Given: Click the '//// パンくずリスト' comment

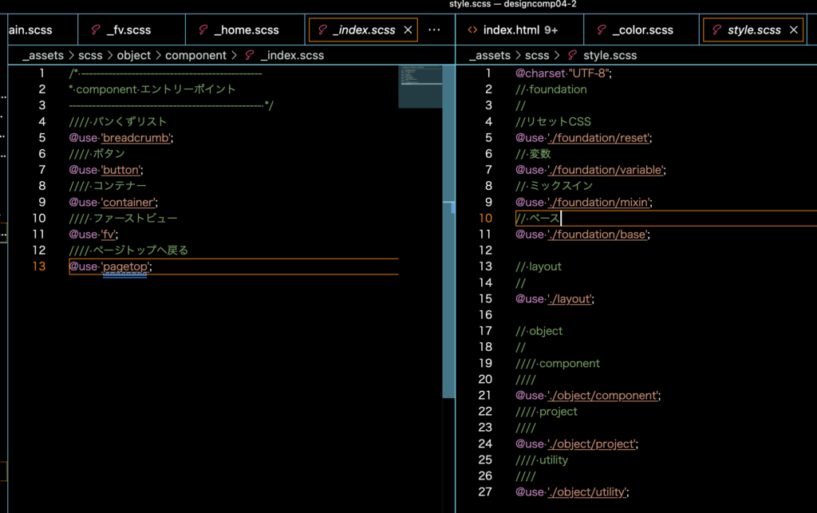Looking at the screenshot, I should (118, 122).
